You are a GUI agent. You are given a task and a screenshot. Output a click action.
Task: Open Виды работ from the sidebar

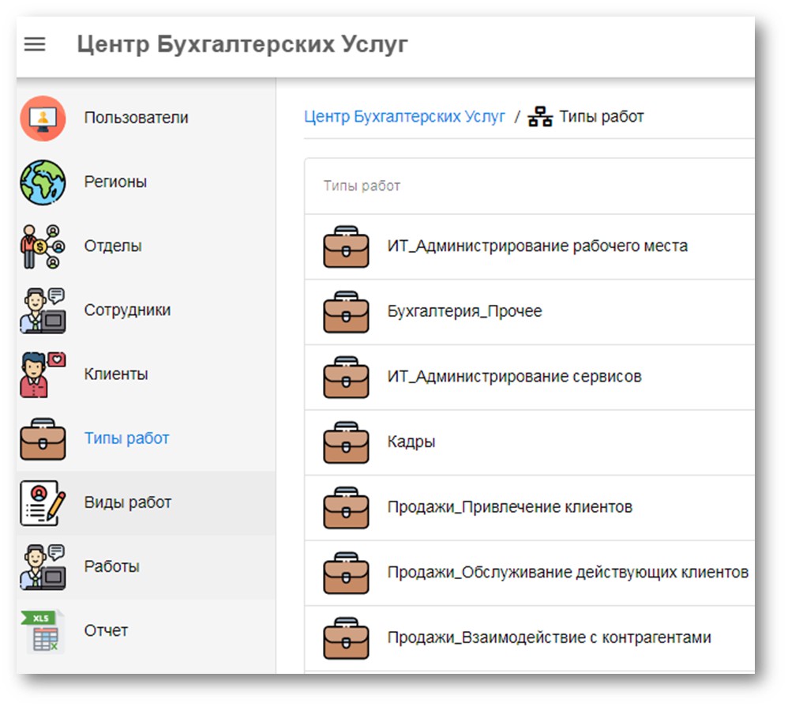point(146,503)
